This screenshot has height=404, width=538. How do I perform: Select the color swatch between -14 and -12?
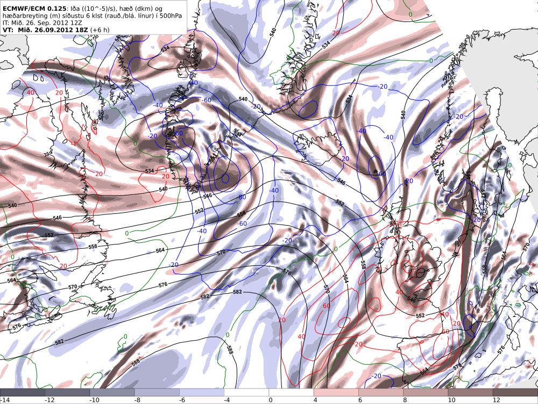coord(23,392)
